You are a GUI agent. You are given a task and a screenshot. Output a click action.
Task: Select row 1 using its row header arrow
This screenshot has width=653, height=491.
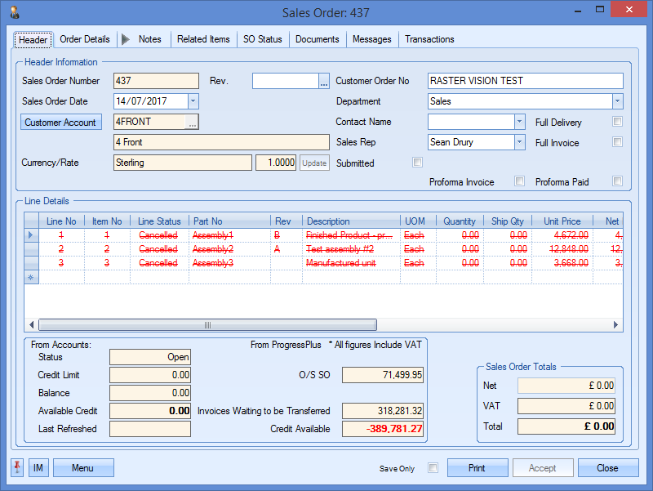pos(32,235)
